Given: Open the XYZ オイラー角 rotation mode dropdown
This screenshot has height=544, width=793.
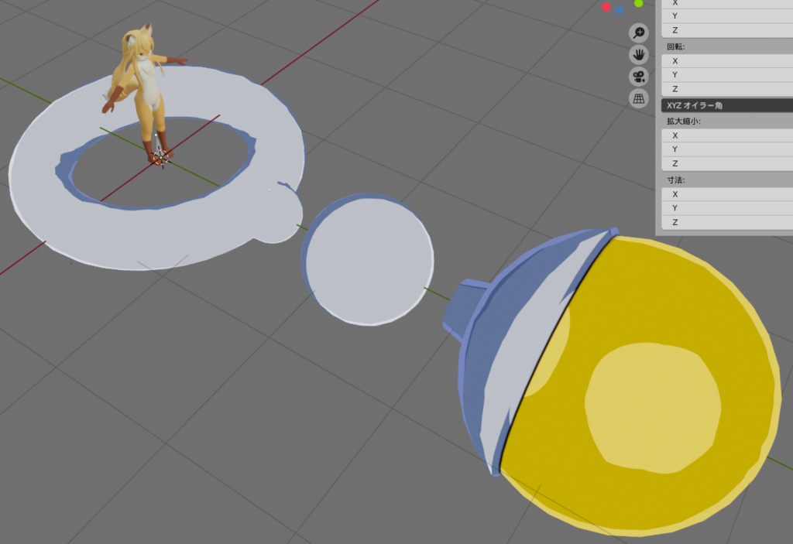Looking at the screenshot, I should click(x=727, y=106).
